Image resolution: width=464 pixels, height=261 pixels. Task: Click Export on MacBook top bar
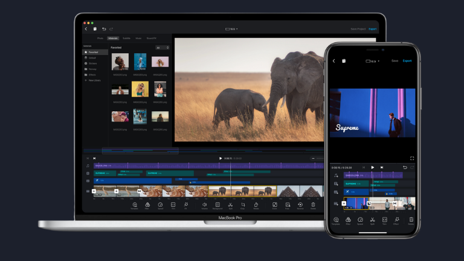coord(372,29)
